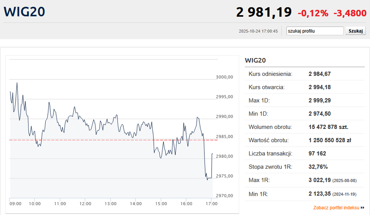Click the large WIG20 page title
The image size is (370, 215).
tap(25, 12)
